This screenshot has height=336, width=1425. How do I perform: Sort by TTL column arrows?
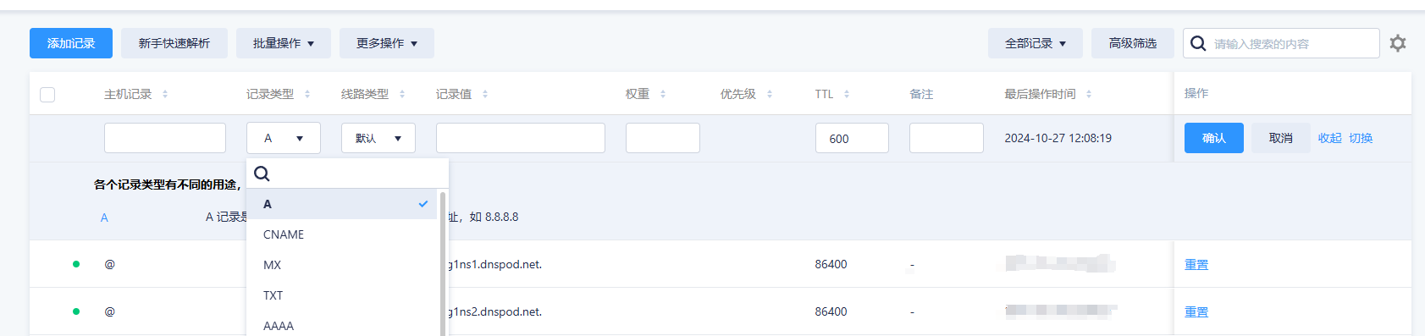[x=847, y=94]
